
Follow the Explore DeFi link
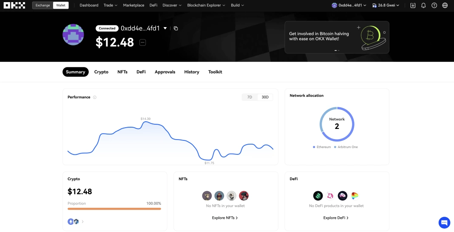336,218
